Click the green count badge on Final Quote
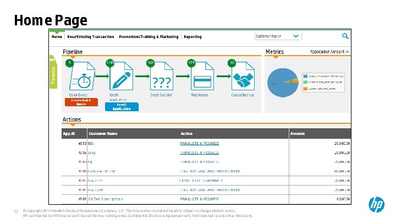Viewport: 396px width, 223px height. [191, 63]
